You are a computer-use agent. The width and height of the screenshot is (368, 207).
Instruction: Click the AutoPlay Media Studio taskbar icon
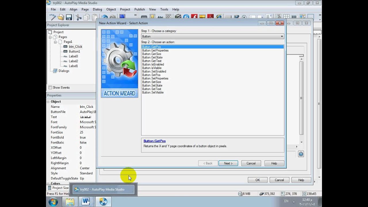[103, 202]
